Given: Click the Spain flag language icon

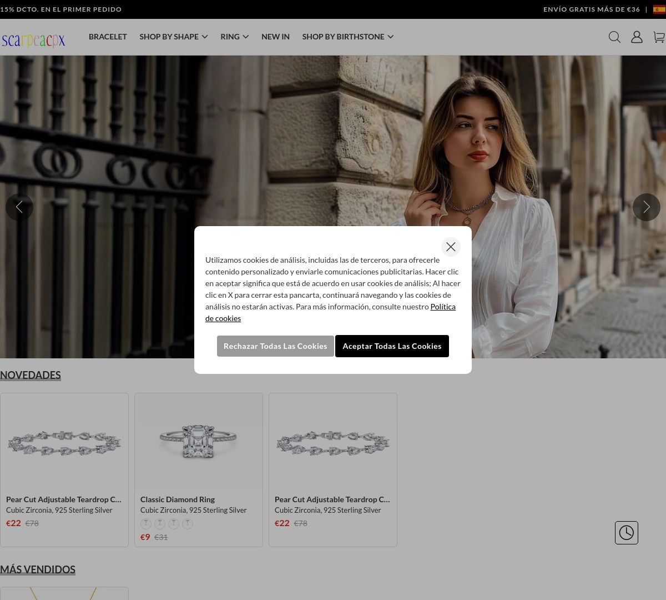Looking at the screenshot, I should [x=659, y=9].
